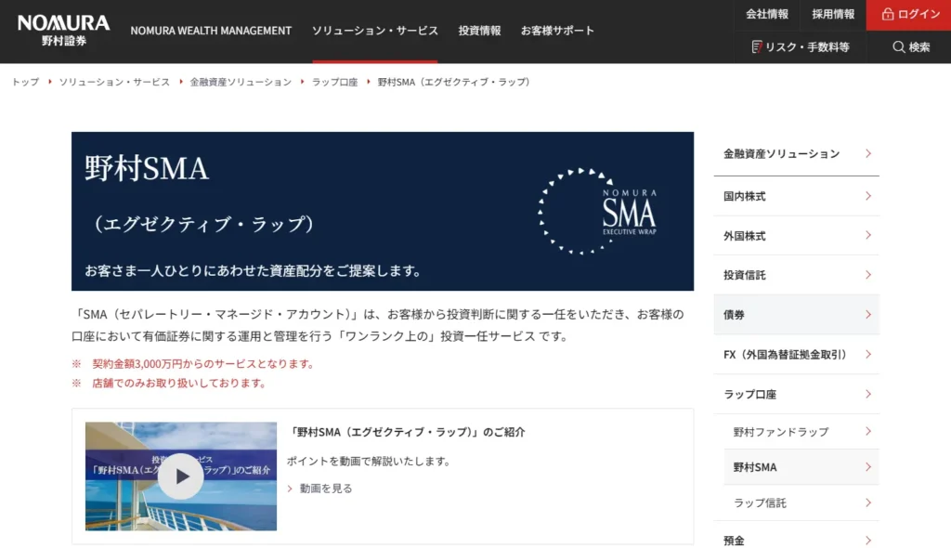Image resolution: width=951 pixels, height=548 pixels.
Task: Click chevron next to 預金
Action: click(x=868, y=540)
